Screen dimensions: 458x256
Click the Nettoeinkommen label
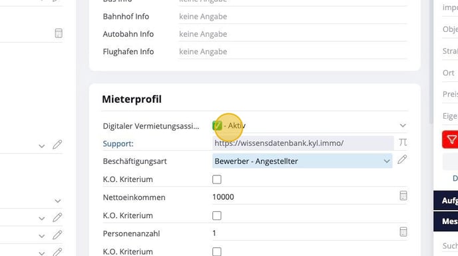click(x=134, y=197)
